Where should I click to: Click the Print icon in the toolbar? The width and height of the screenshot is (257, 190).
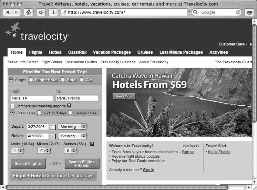[x=249, y=12]
